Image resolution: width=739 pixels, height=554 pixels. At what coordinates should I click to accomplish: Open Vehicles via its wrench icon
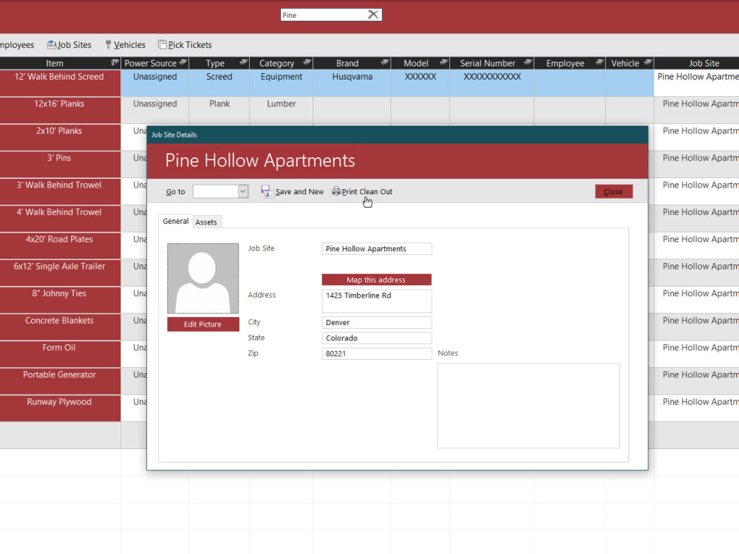point(109,45)
